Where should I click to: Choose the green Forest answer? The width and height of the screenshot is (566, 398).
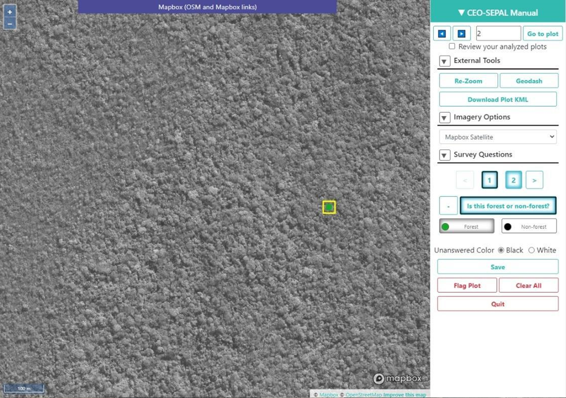point(466,227)
